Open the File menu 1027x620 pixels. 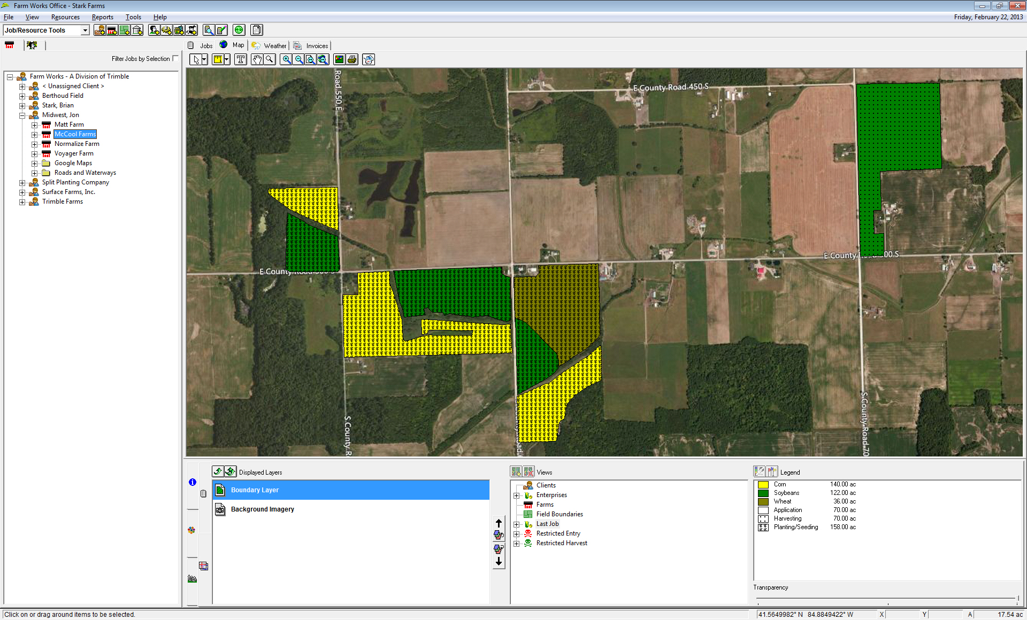pyautogui.click(x=9, y=17)
